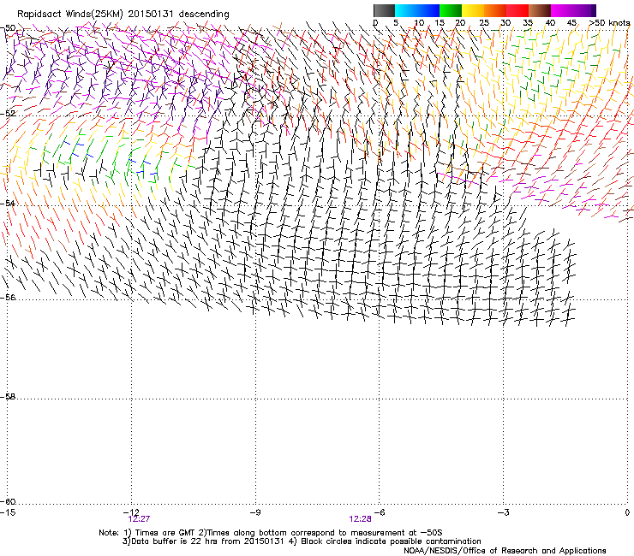Click the green 15-20 knots legend swatch
This screenshot has height=556, width=634.
[451, 10]
